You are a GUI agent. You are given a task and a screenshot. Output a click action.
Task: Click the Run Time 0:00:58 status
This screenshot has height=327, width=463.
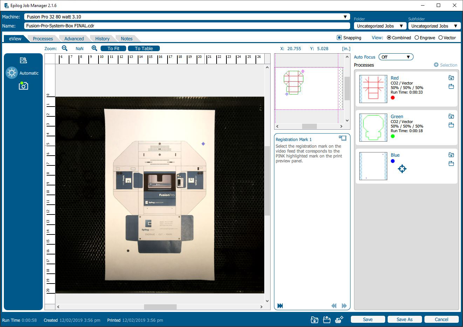click(19, 320)
